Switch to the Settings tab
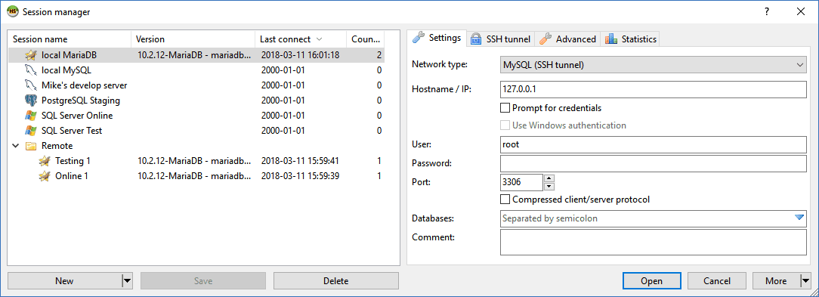This screenshot has width=819, height=297. pyautogui.click(x=437, y=39)
